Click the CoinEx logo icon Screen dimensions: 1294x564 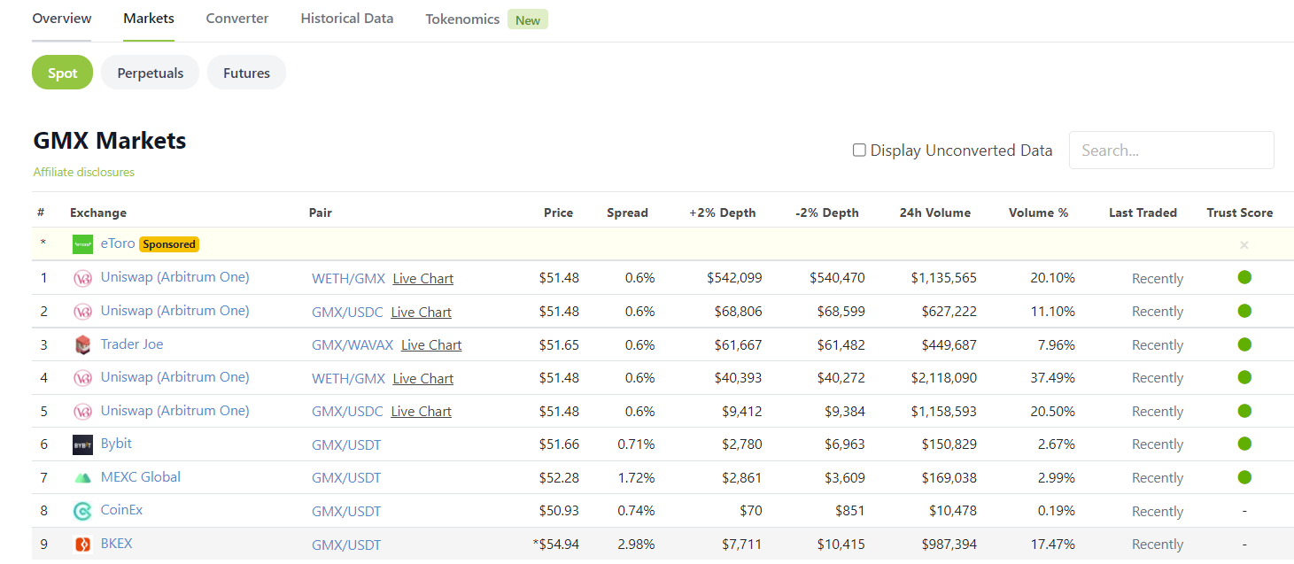(x=82, y=511)
